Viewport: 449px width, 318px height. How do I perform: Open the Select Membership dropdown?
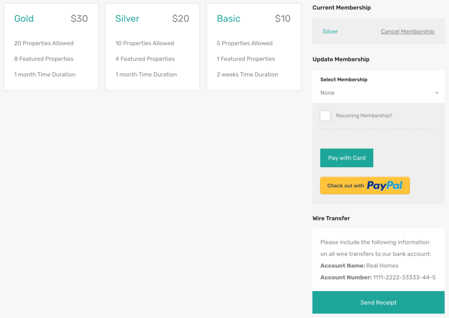[x=378, y=93]
